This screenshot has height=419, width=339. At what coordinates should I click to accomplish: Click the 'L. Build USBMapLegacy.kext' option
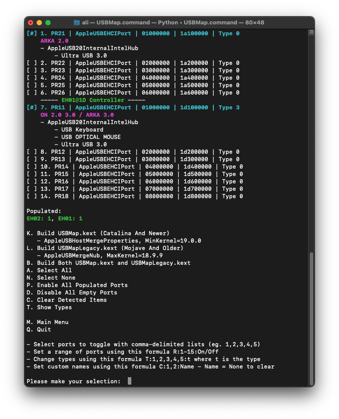[105, 248]
